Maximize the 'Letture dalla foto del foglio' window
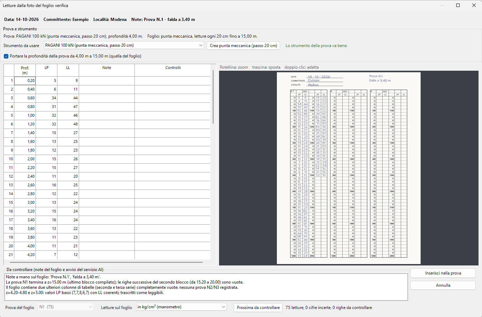The width and height of the screenshot is (482, 317). 458,5
